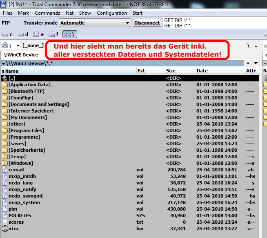This screenshot has width=267, height=238.
Task: Click the Program Files folder icon
Action: pos(5,130)
